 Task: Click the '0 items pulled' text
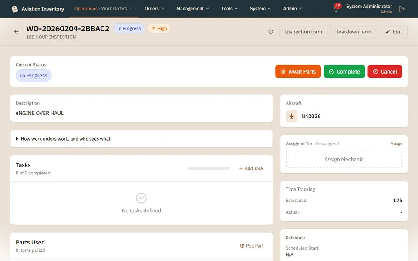[30, 250]
